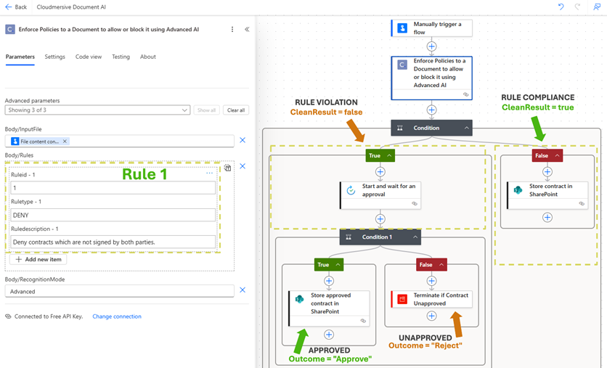The width and height of the screenshot is (607, 368).
Task: Click the Ruledescription - 1 text field
Action: point(113,242)
